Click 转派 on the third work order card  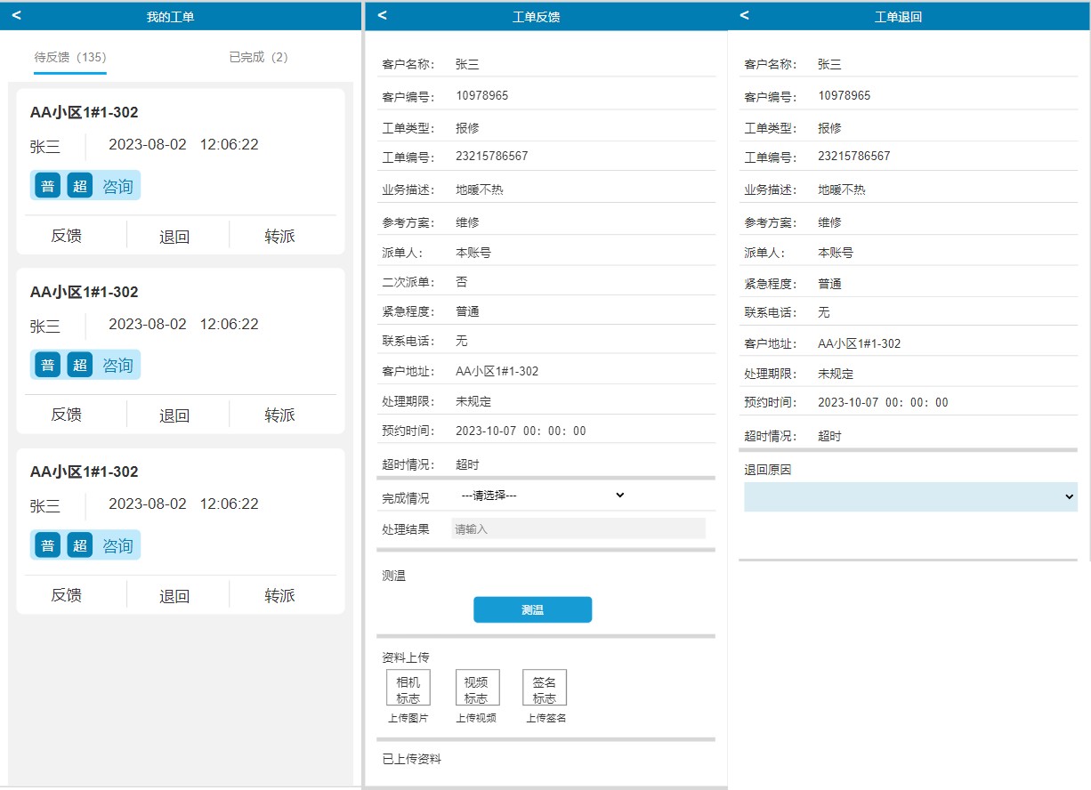coord(279,595)
